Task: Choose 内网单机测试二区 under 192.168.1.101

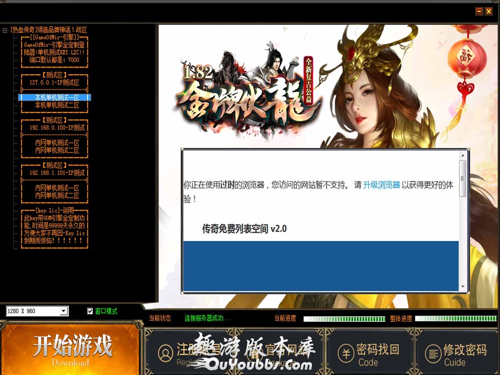Action: coord(57,195)
